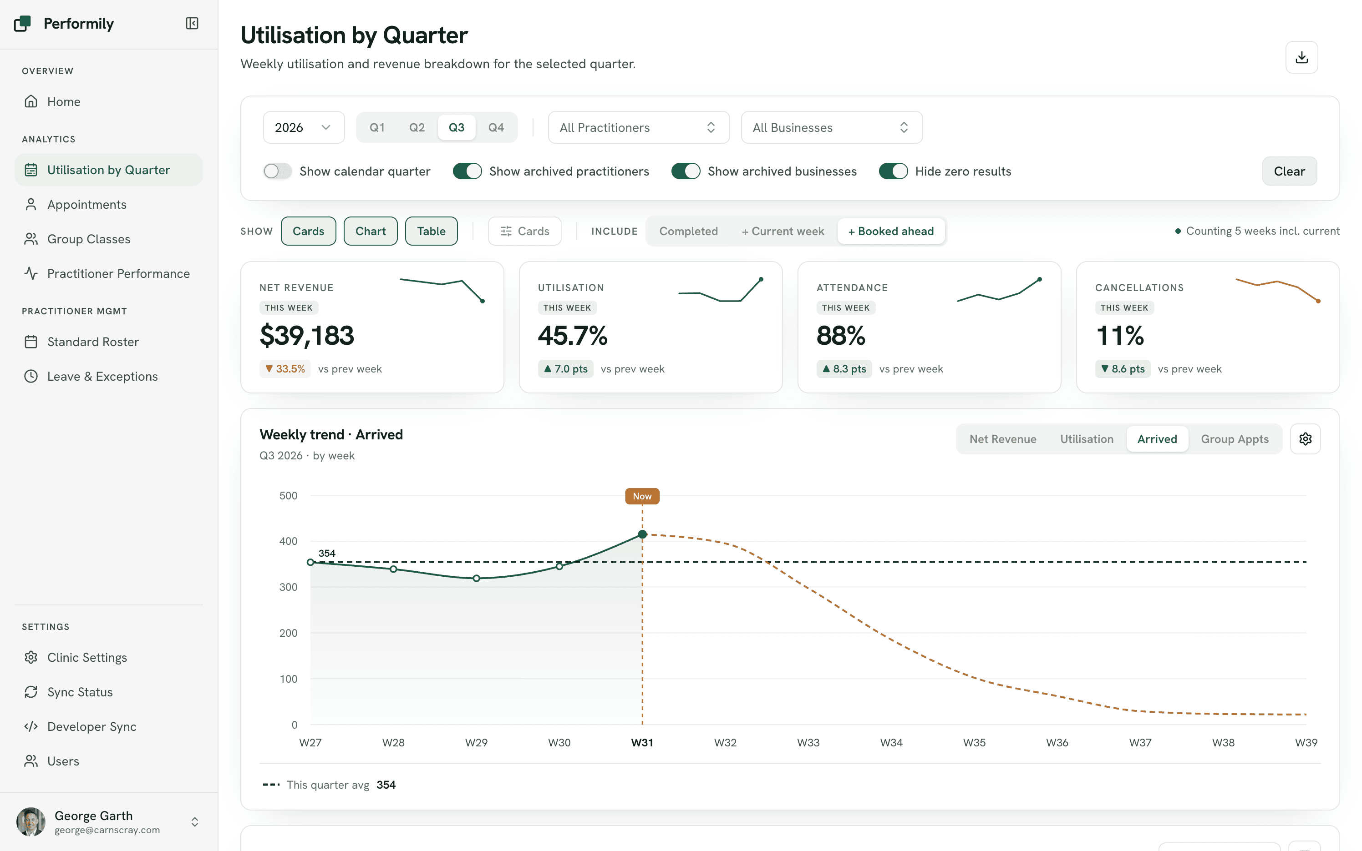This screenshot has height=851, width=1362.
Task: Disable Show archived practitioners toggle
Action: pyautogui.click(x=467, y=171)
